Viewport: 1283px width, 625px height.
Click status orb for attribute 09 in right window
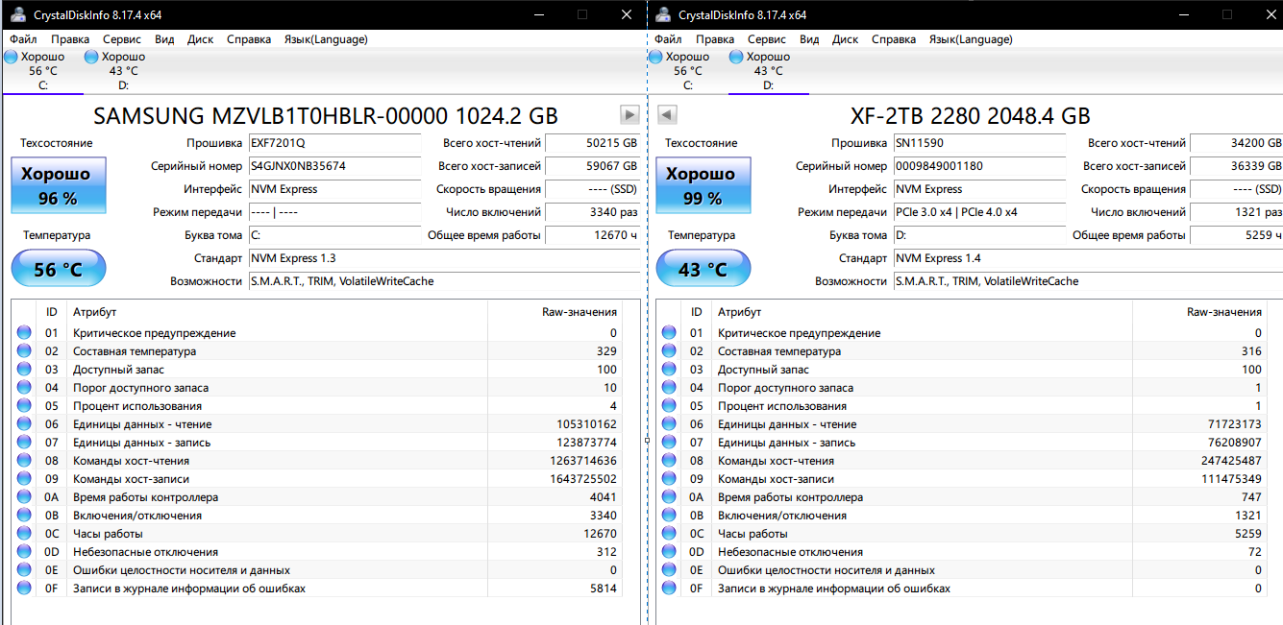(x=669, y=479)
